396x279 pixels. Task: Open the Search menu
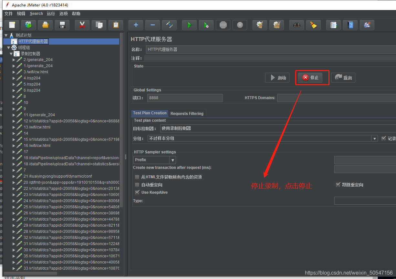36,14
